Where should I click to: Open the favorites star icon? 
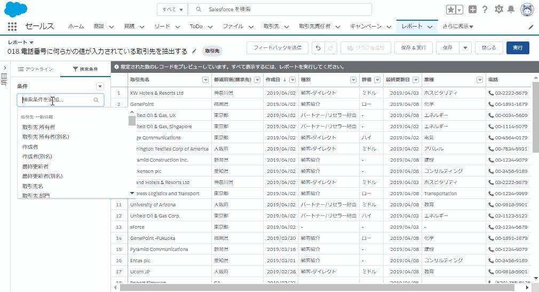pos(450,10)
